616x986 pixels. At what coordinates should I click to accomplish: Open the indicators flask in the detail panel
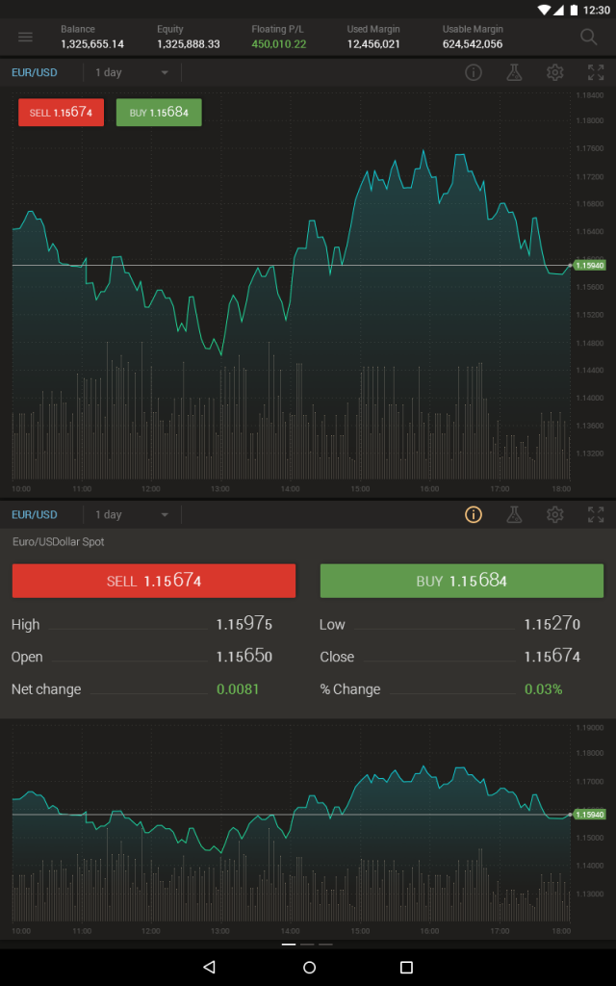(x=514, y=514)
